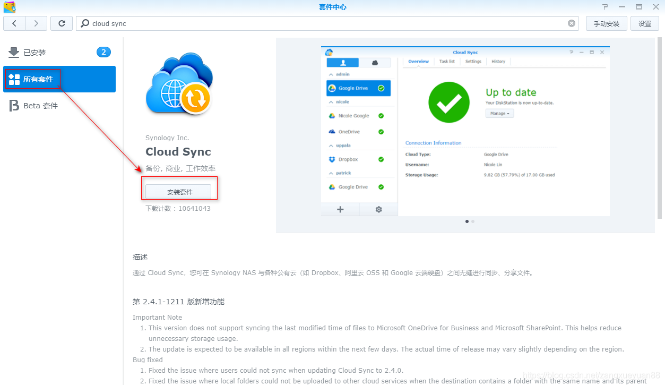The height and width of the screenshot is (385, 665).
Task: Click the Package Center logo icon
Action: tap(10, 7)
